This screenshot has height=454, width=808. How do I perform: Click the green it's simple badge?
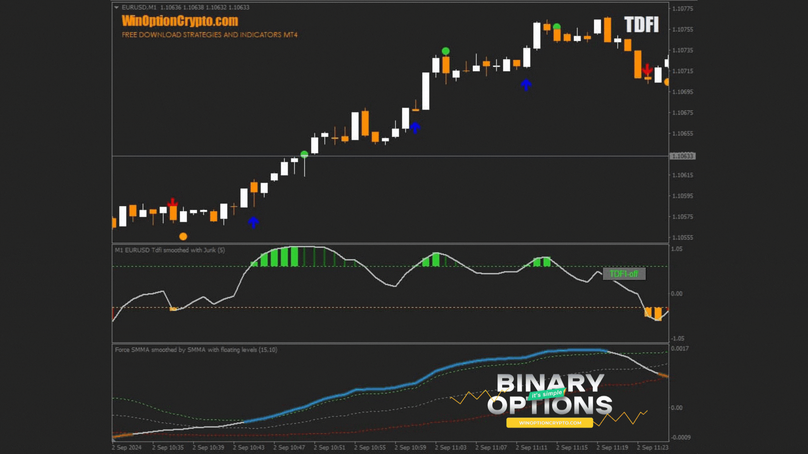coord(547,393)
